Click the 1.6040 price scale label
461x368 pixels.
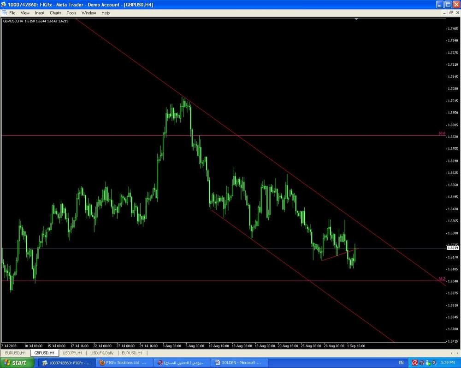[453, 281]
